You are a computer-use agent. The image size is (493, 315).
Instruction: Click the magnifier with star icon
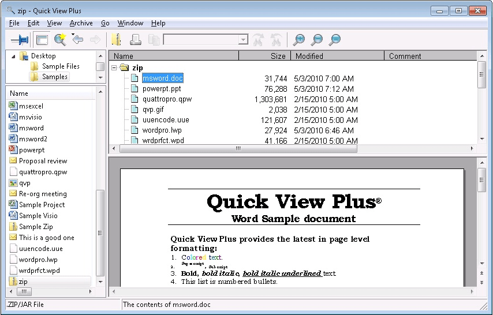tap(60, 40)
